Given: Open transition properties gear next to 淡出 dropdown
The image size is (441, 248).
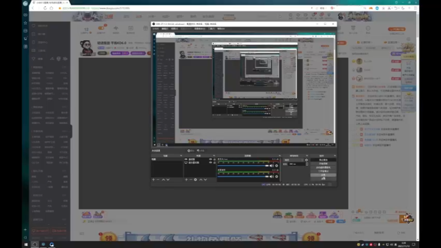Looking at the screenshot, I should [x=306, y=160].
